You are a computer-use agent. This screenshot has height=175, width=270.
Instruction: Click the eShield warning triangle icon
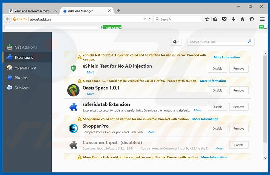coord(79,57)
